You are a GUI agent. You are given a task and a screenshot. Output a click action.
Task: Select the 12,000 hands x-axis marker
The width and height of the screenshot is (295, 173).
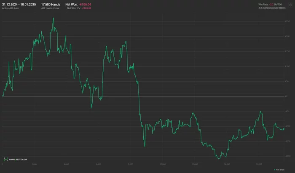[x=195, y=164]
